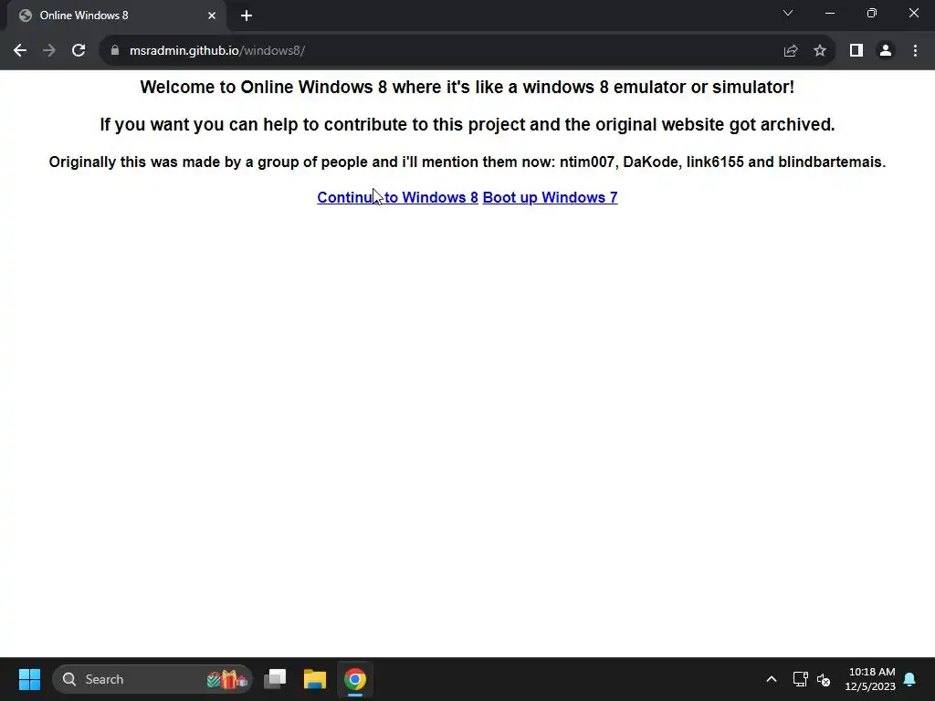Viewport: 935px width, 701px height.
Task: Click the credits line mentioning "ntim007, DaKode"
Action: tap(467, 162)
